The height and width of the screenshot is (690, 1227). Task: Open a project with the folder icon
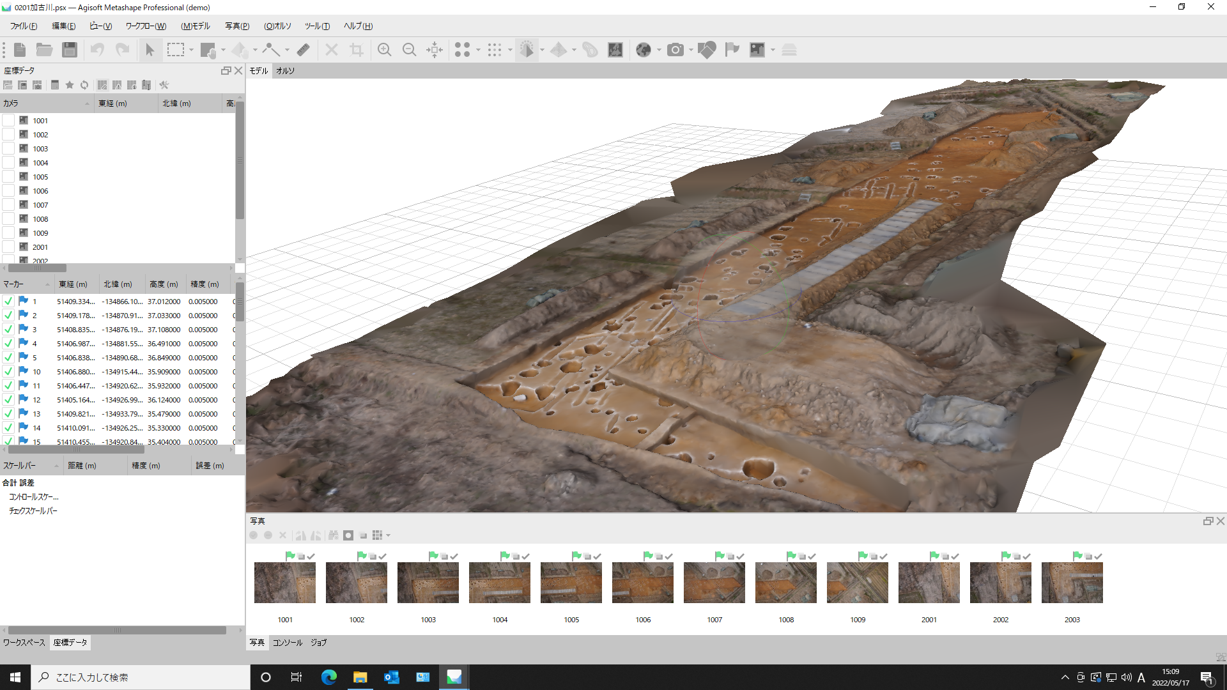44,50
